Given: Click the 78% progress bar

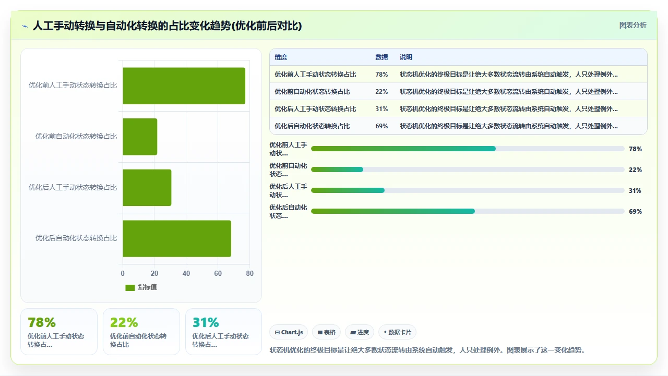Looking at the screenshot, I should point(468,149).
